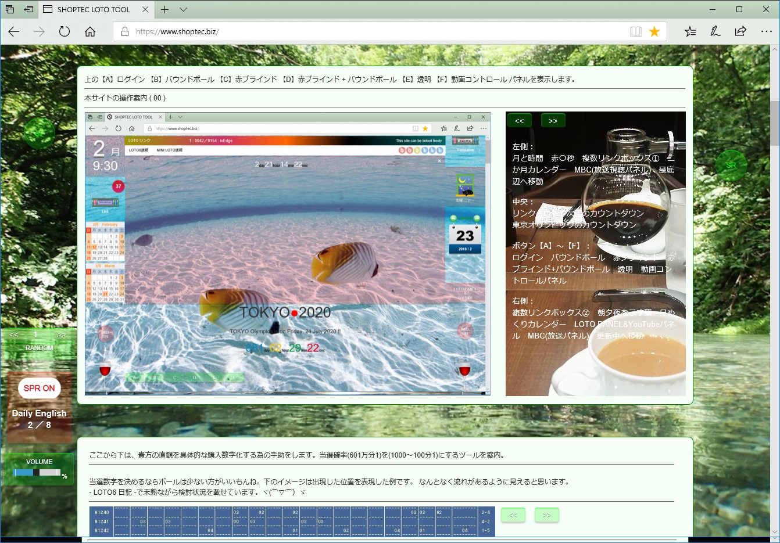Screen dimensions: 780x543
Task: Show next guide slide with dark >>
Action: pyautogui.click(x=553, y=121)
